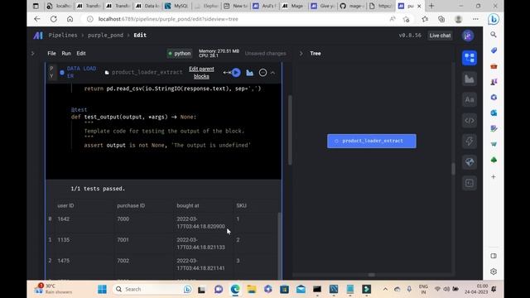530x298 pixels.
Task: Add chart icon for the block
Action: click(x=249, y=72)
